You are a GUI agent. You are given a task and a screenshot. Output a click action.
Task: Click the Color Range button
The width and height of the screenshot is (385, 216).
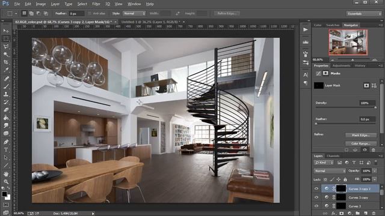coord(361,143)
